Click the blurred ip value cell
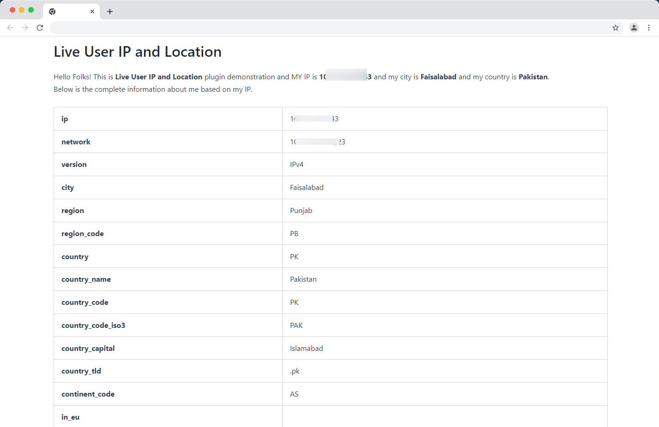This screenshot has width=659, height=427. (445, 119)
